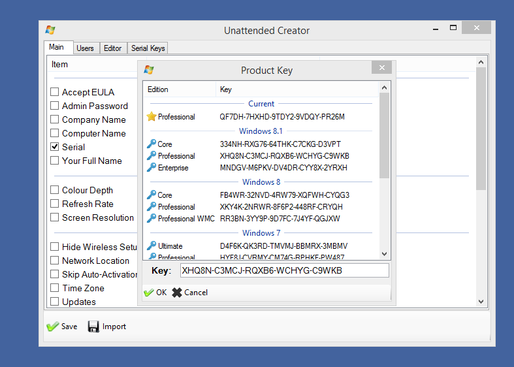This screenshot has height=367, width=514.
Task: Minimize the Unattended Creator window
Action: tap(436, 29)
